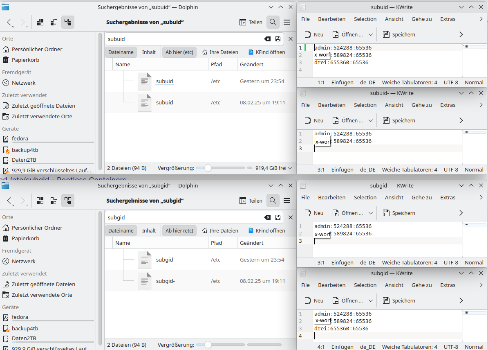
Task: Clear the subuid search field text
Action: (267, 39)
